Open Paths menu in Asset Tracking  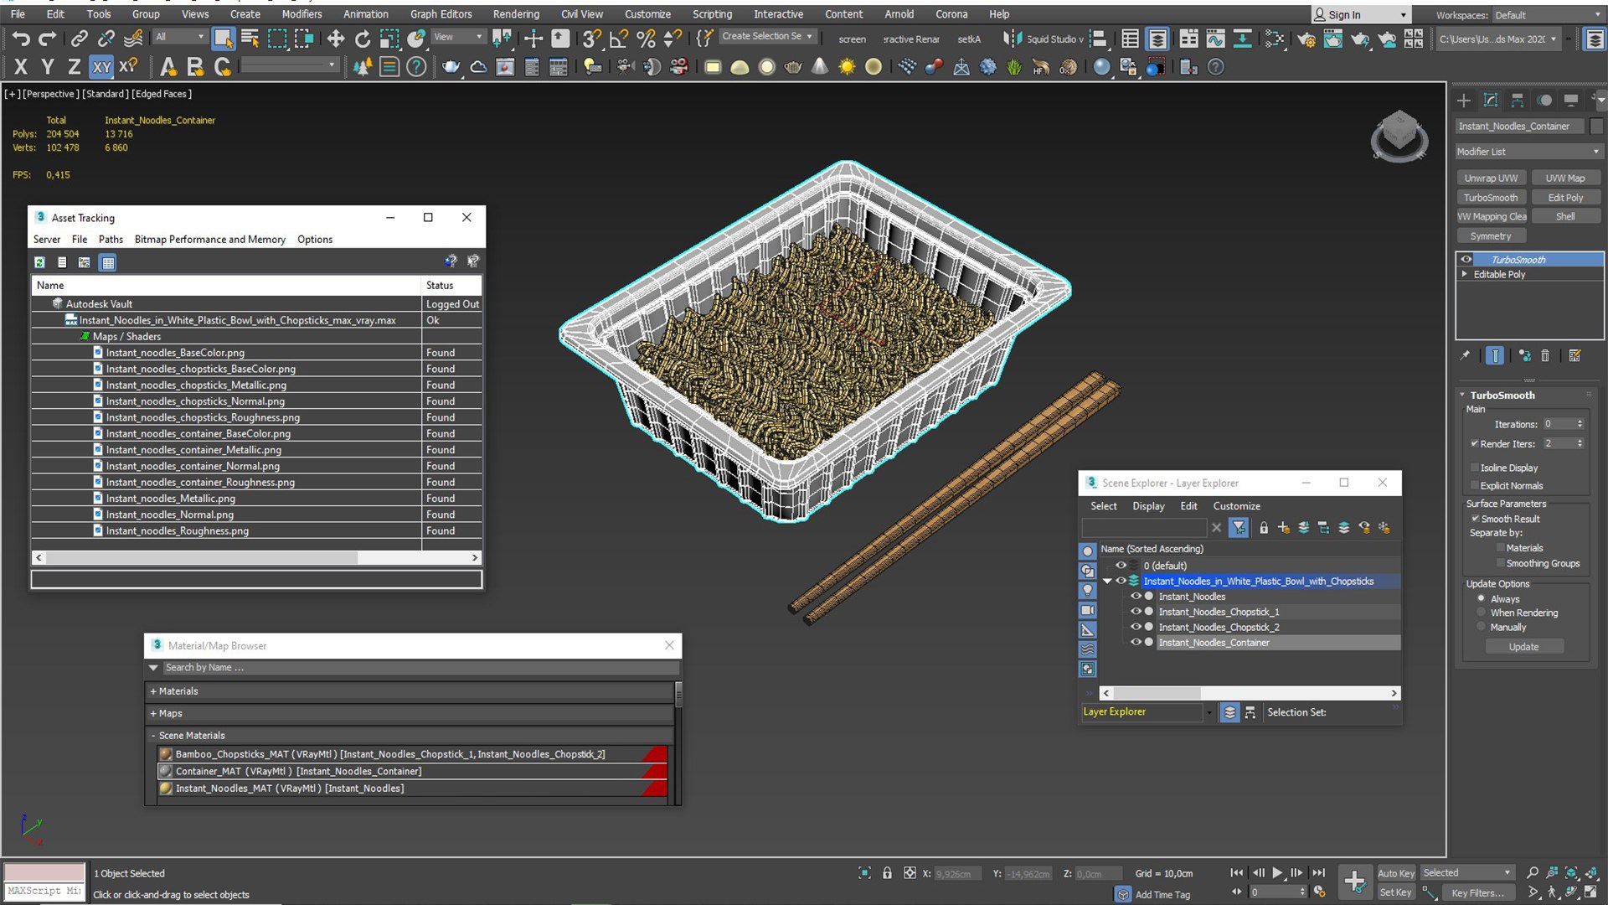pos(111,240)
